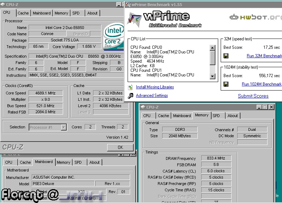Image resolution: width=282 pixels, height=203 pixels.
Task: Click the FSB:DRAM ratio value 5:8
Action: coord(216,164)
